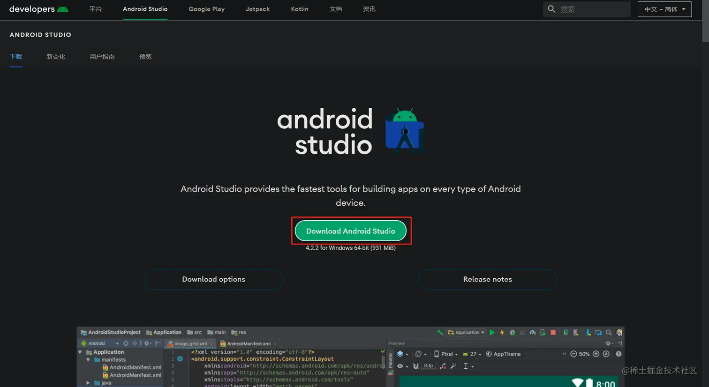Click the AppTheme selector
709x387 pixels.
tap(503, 354)
